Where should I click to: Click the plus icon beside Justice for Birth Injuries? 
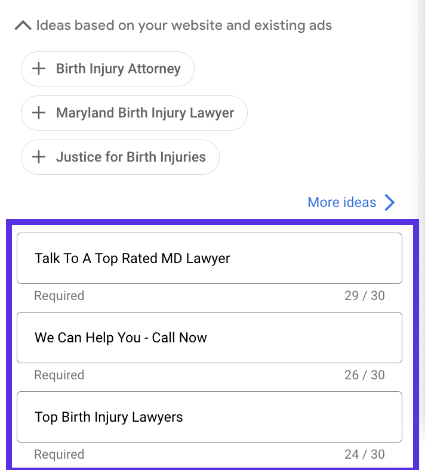click(x=39, y=157)
